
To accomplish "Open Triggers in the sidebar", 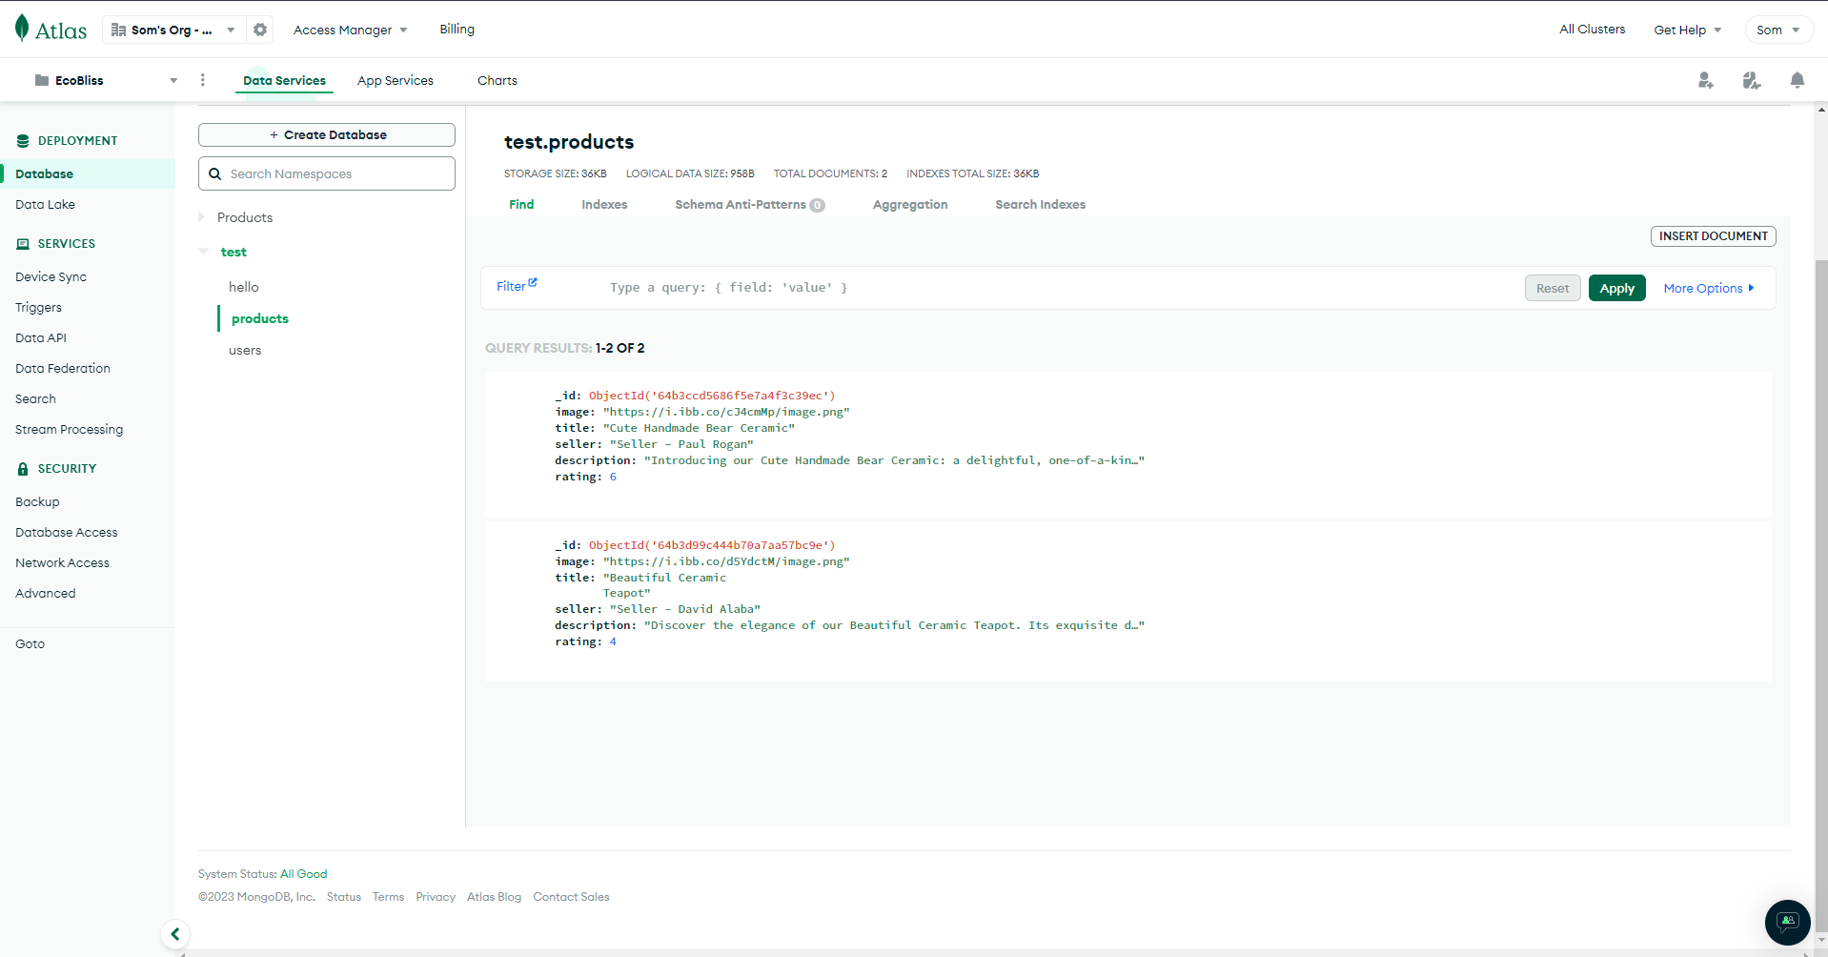I will pyautogui.click(x=38, y=307).
